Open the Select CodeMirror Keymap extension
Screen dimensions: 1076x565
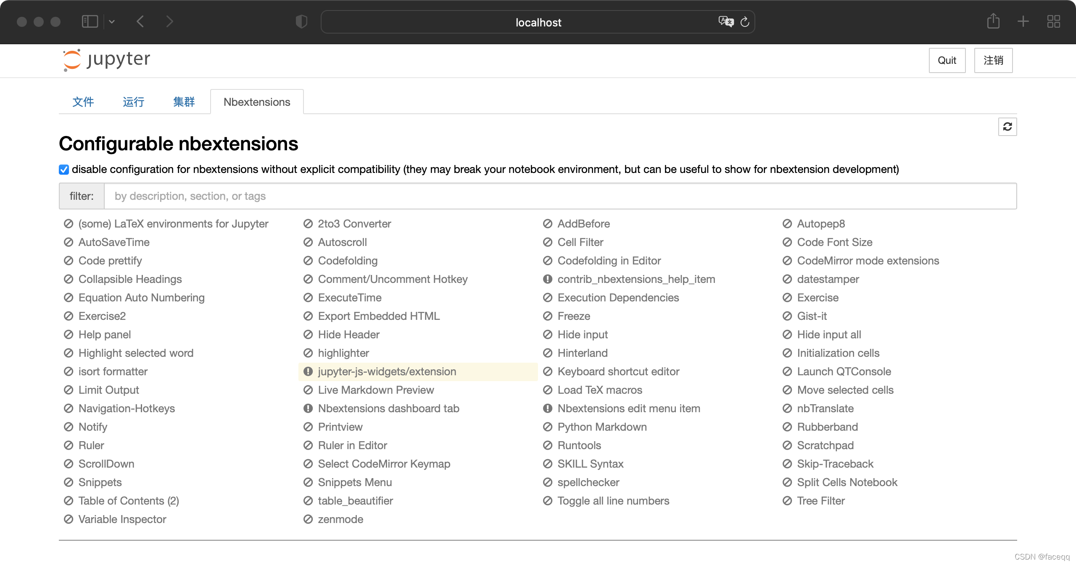click(384, 464)
